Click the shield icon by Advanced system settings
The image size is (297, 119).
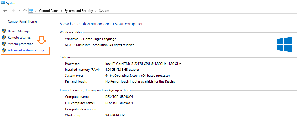point(4,50)
